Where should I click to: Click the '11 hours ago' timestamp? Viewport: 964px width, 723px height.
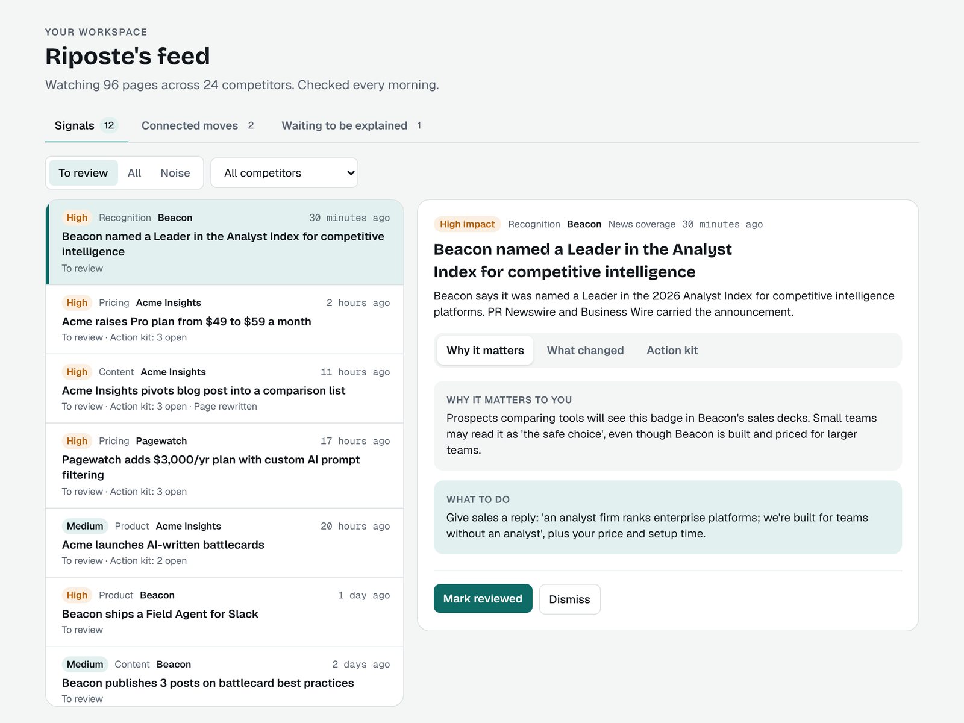[355, 372]
